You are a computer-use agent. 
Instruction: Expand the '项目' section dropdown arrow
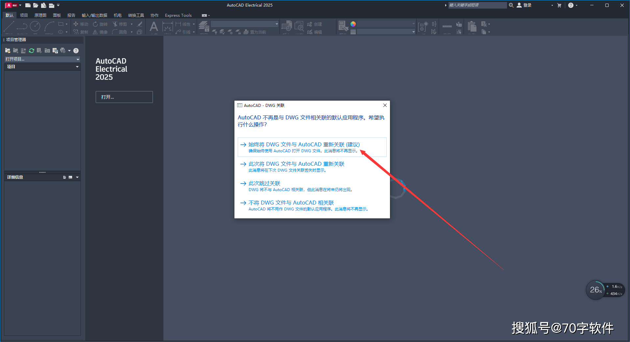(77, 67)
